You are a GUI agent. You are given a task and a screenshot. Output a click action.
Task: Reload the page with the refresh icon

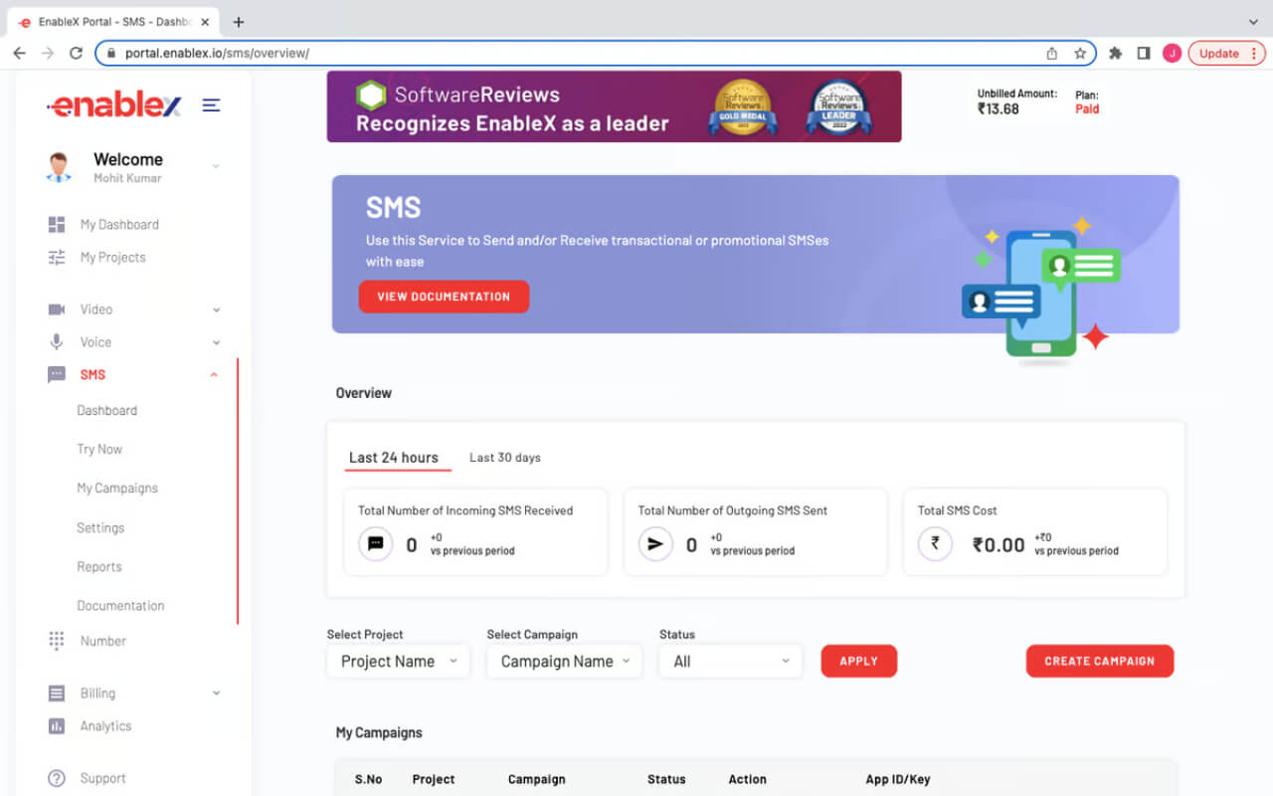pos(76,54)
